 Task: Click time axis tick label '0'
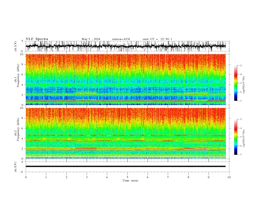(x=26, y=177)
